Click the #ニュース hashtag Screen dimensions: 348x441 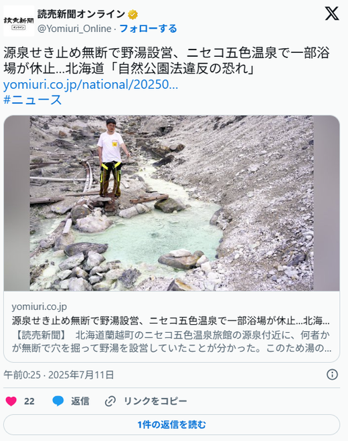pos(33,100)
